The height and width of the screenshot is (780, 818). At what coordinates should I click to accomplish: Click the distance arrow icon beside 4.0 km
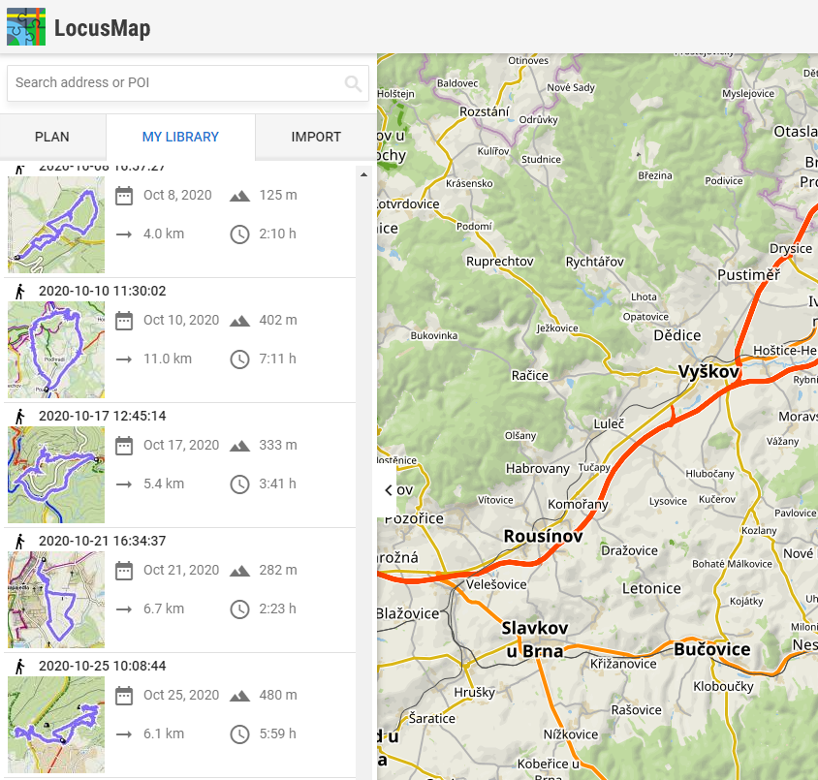[x=124, y=234]
